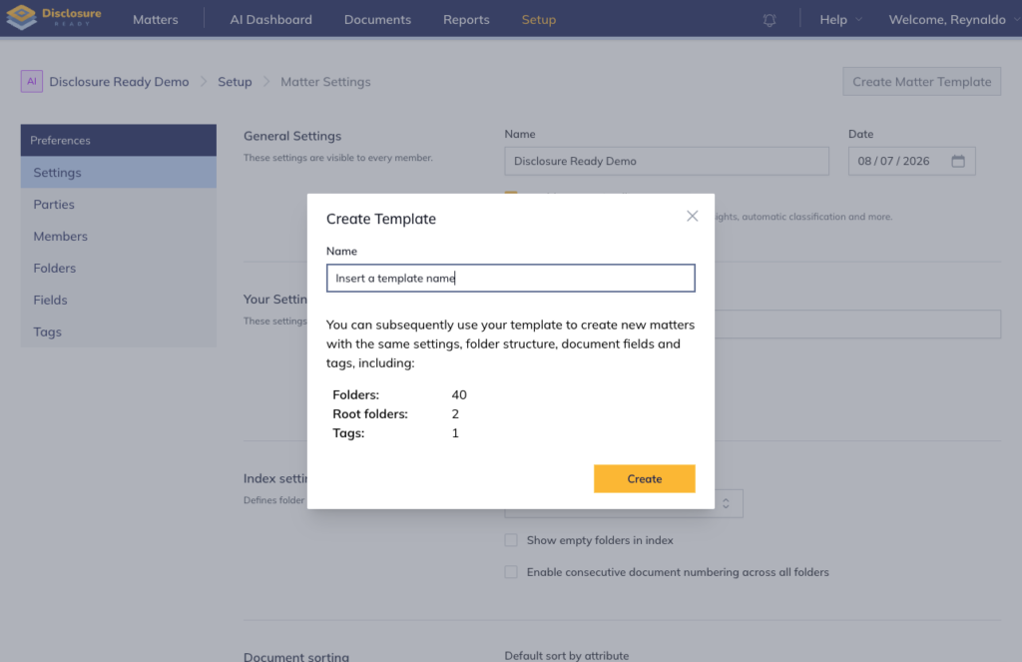Click the AI matter badge icon

coord(31,82)
